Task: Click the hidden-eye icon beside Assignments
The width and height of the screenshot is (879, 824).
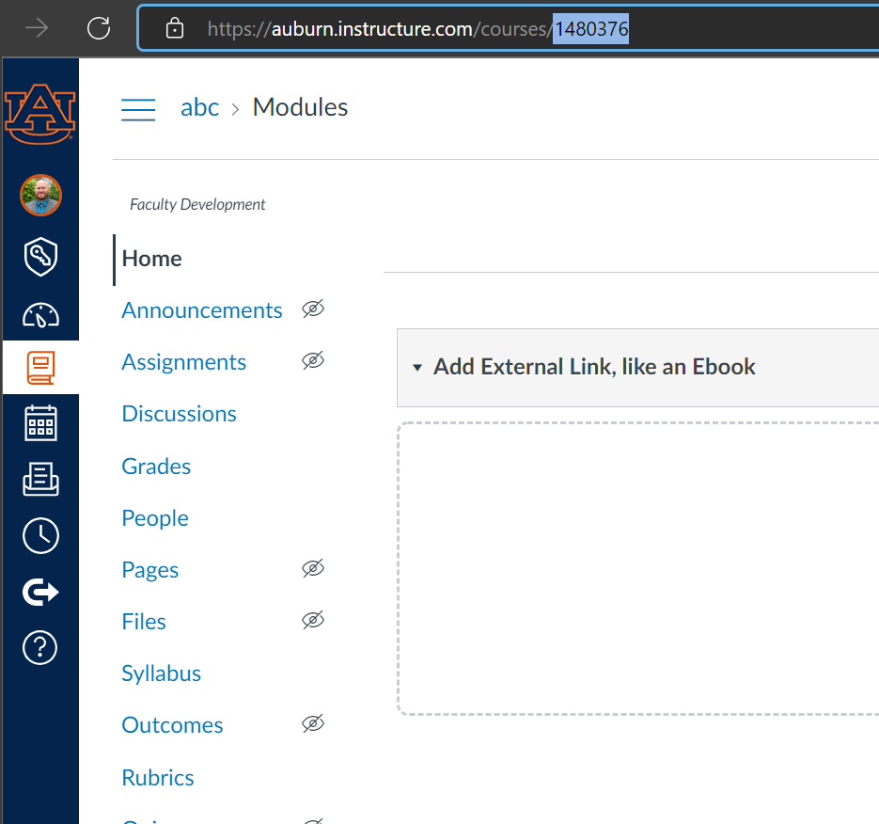Action: click(313, 361)
